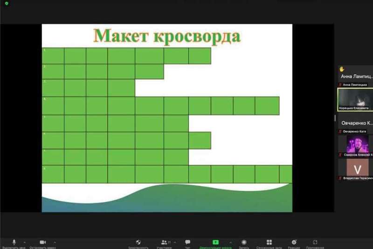
Task: Click the muted mic icon beside Овчаренко Катя
Action: (340, 132)
